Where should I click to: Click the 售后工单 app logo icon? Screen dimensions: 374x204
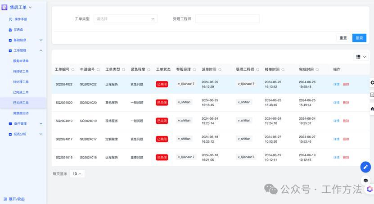pos(5,7)
